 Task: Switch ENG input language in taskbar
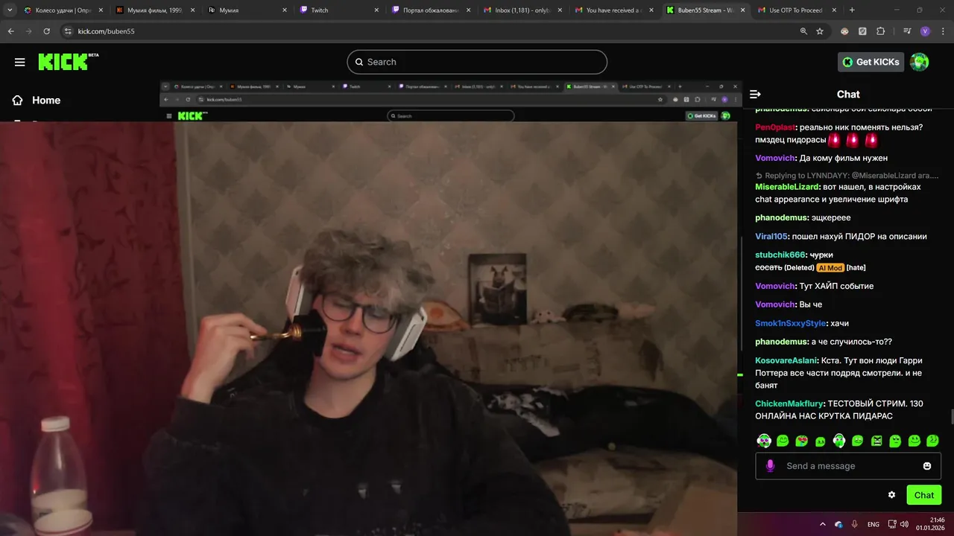[x=874, y=524]
